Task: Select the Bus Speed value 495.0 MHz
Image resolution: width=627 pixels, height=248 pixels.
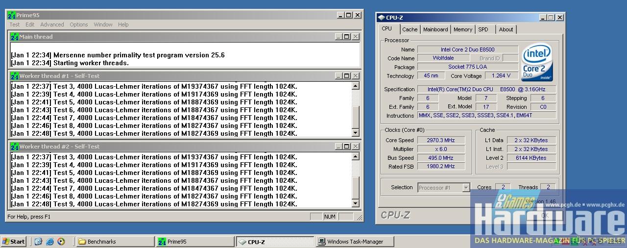Action: click(x=441, y=158)
